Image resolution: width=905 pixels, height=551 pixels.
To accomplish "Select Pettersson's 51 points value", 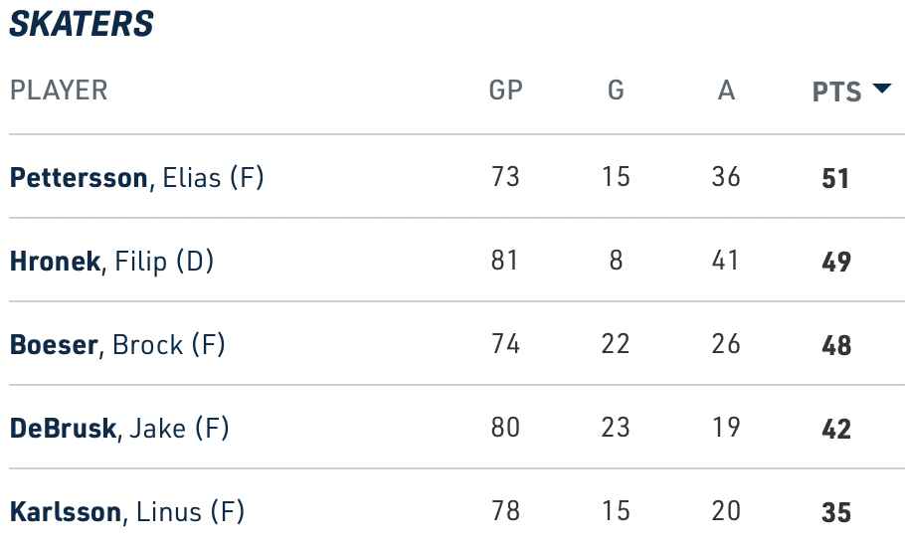I will [836, 179].
